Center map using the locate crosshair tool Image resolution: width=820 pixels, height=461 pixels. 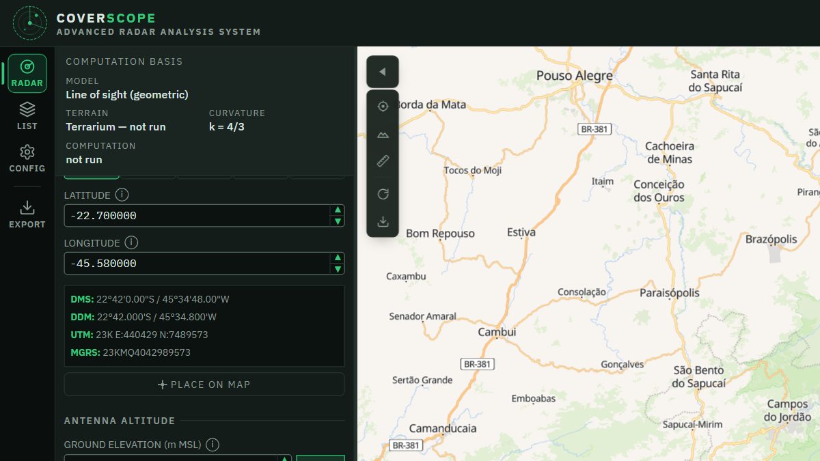[x=383, y=107]
